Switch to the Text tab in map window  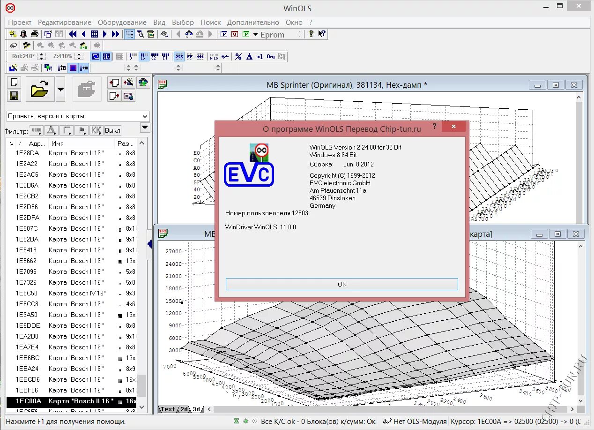(x=167, y=409)
